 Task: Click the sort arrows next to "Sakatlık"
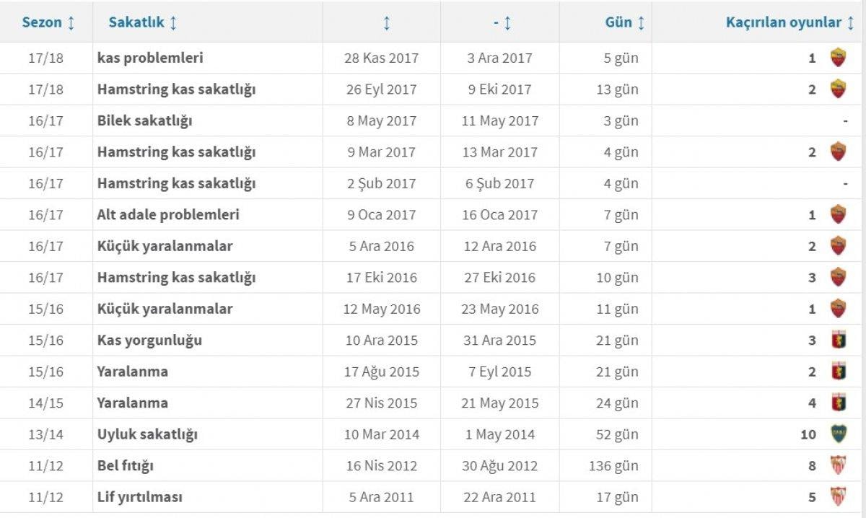point(173,22)
